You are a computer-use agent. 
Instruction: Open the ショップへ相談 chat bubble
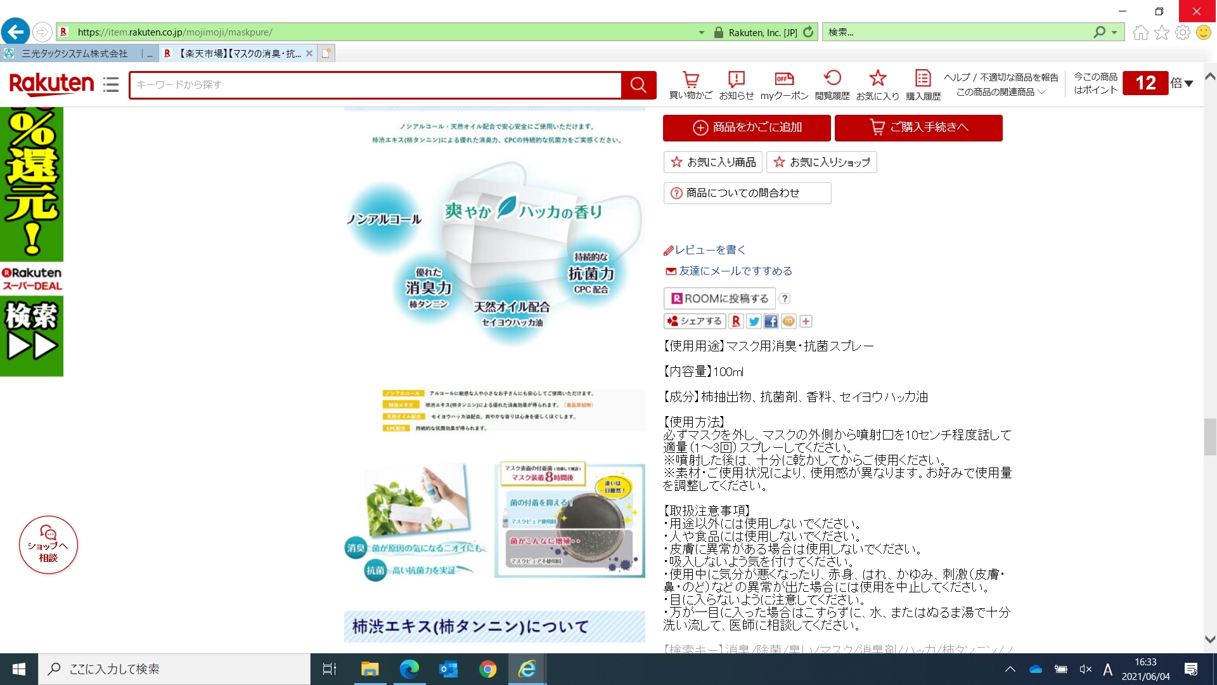(48, 545)
